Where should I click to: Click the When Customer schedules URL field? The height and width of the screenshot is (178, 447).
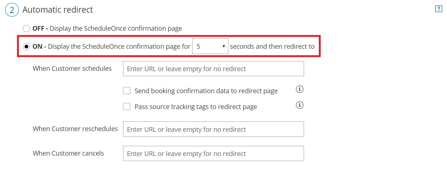point(213,69)
